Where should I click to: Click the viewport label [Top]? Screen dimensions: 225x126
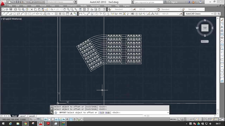(x=6, y=19)
